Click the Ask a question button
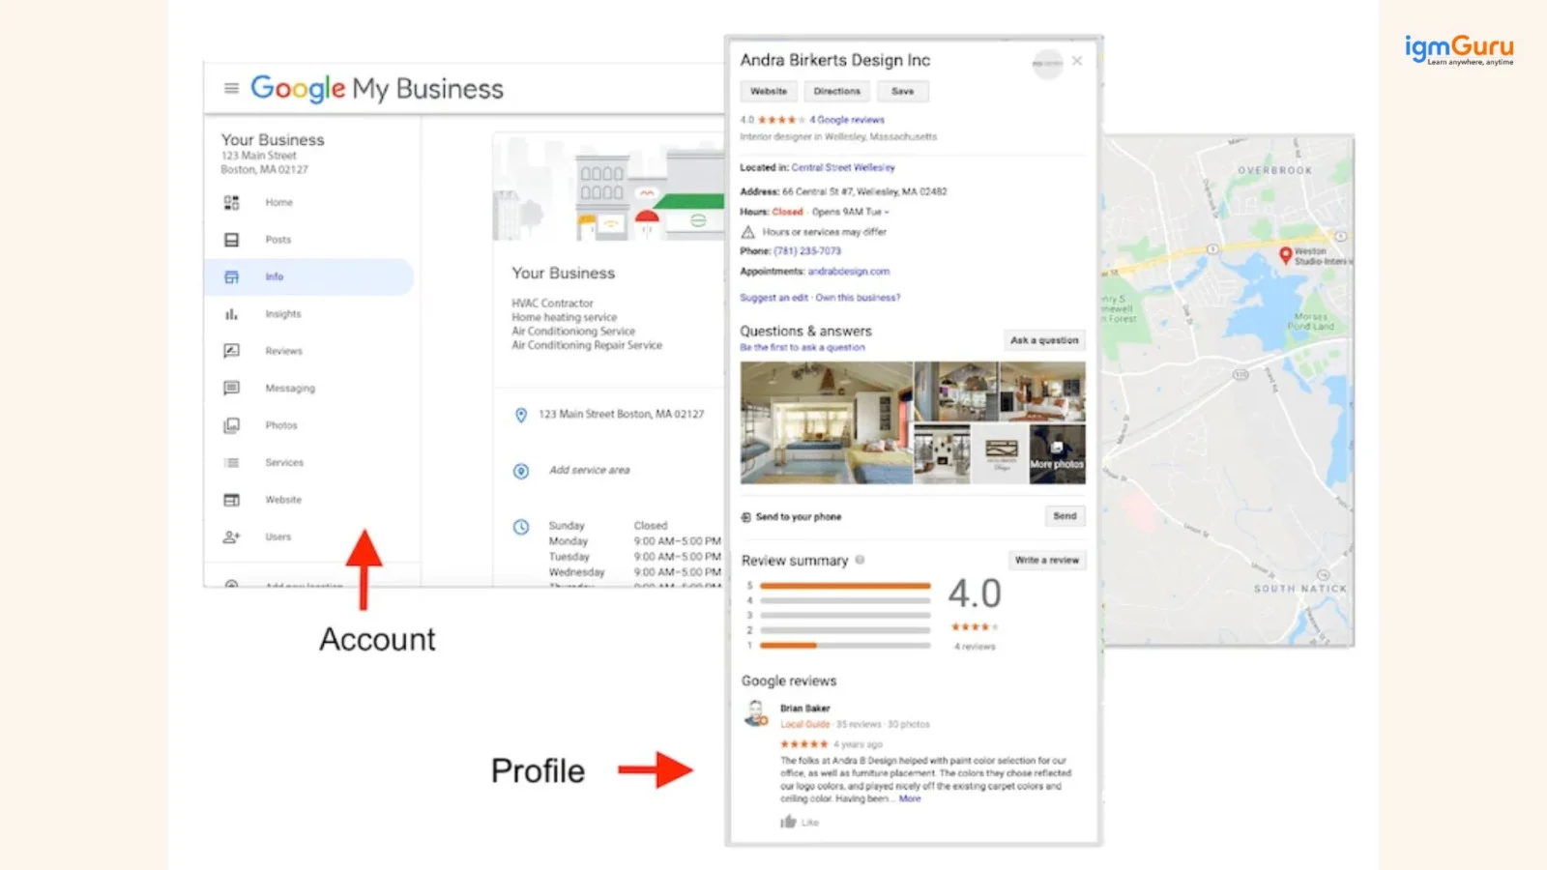The height and width of the screenshot is (870, 1547). (x=1044, y=340)
